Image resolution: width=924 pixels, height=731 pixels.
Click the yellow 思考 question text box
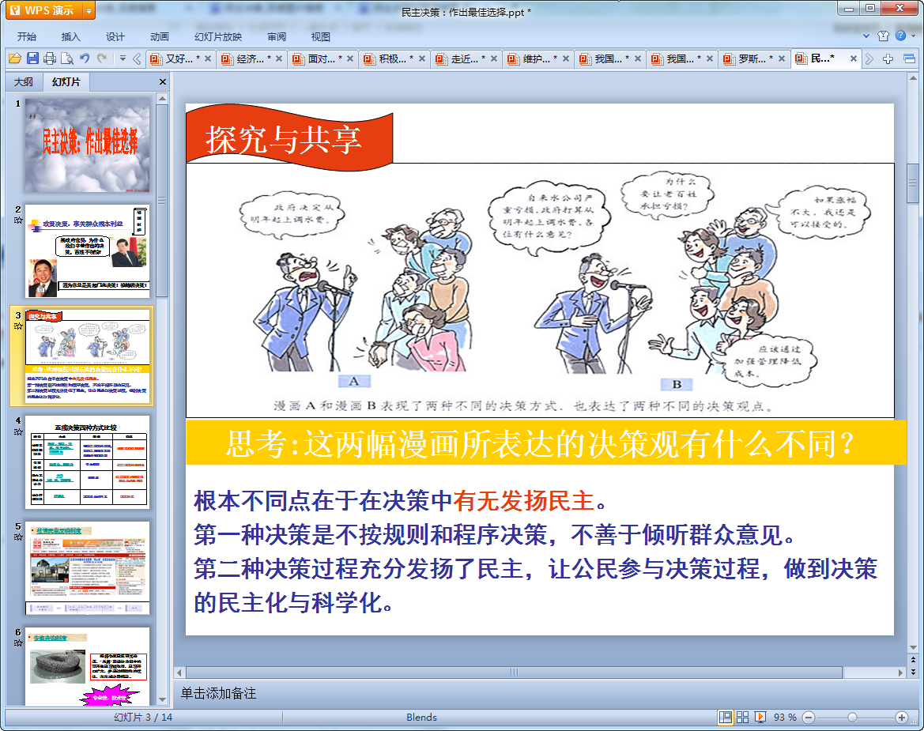[x=545, y=443]
